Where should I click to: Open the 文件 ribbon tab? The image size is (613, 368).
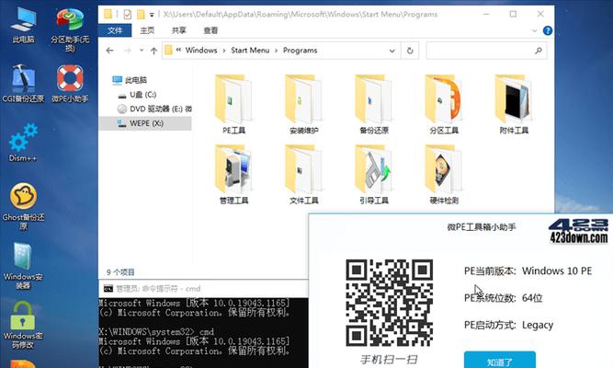click(x=115, y=30)
